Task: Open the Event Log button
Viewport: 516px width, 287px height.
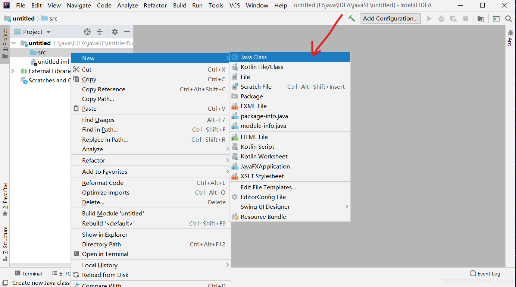Action: coord(485,273)
